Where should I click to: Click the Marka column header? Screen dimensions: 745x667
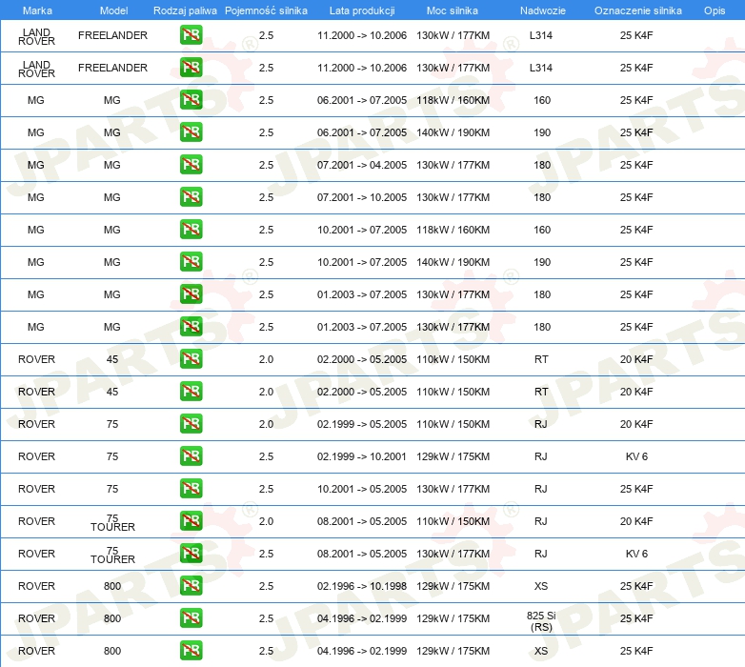(37, 10)
